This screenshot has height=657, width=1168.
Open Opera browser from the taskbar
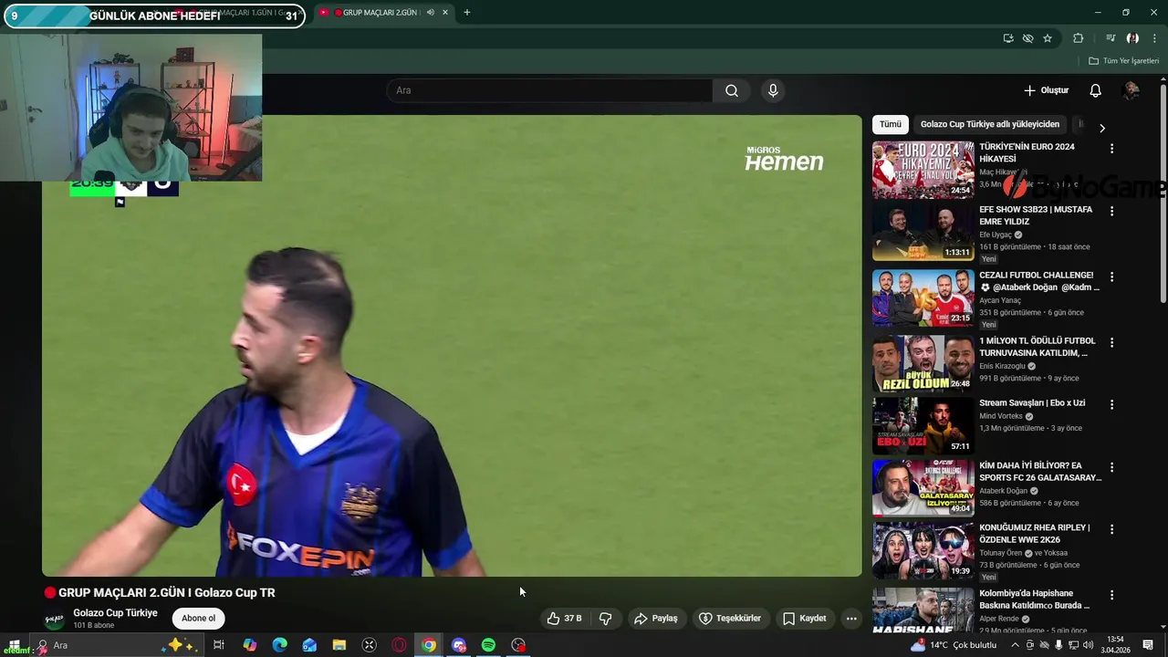point(399,645)
